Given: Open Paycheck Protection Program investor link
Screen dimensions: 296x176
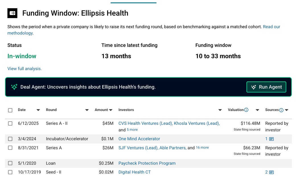Looking at the screenshot, I should coord(147,163).
